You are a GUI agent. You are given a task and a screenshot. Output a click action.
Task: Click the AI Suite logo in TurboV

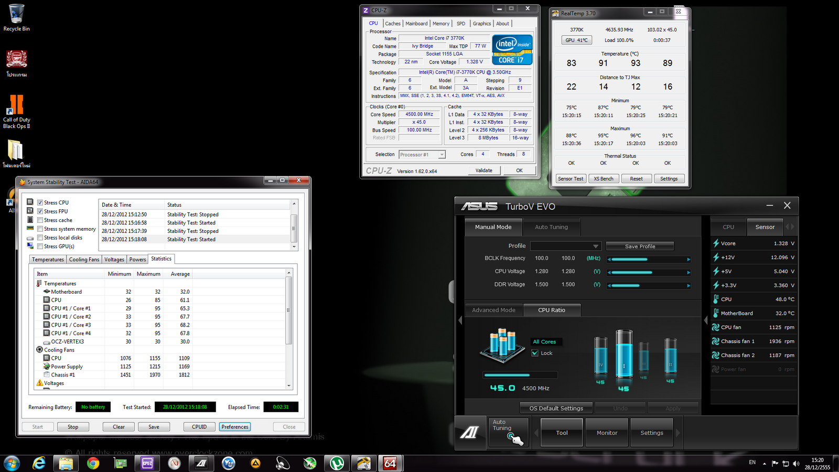(469, 433)
